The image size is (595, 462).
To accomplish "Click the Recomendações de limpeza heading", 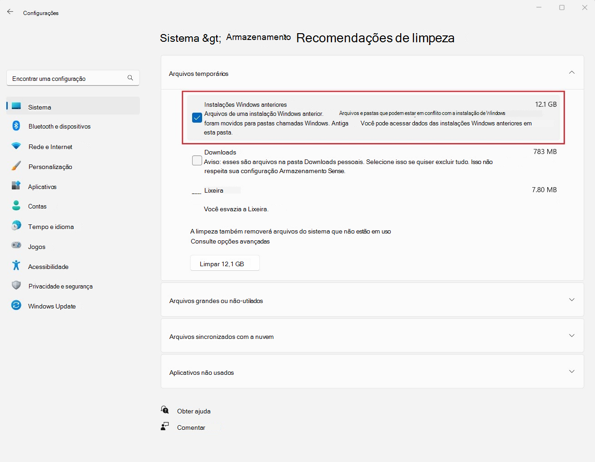I will click(375, 38).
